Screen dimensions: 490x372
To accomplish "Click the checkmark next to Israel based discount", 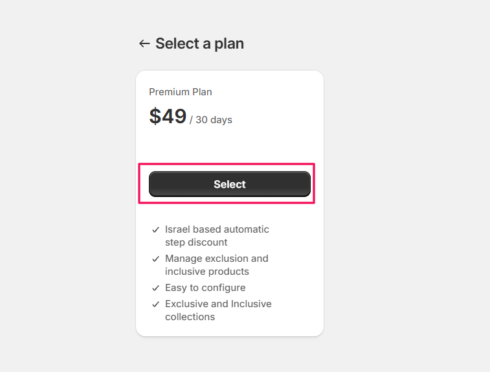I will coord(155,229).
